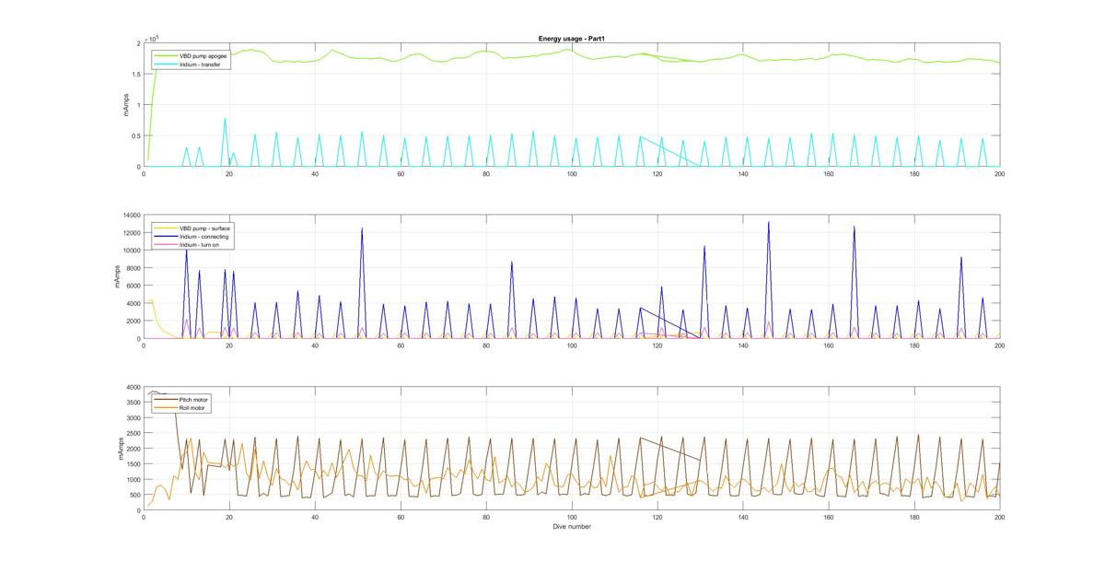Click the 'Energy usage - Part1' plot title
Image resolution: width=1105 pixels, height=573 pixels.
coord(571,39)
